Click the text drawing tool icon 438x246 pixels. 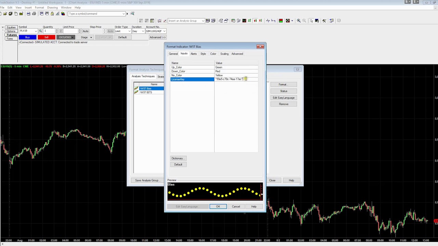[317, 20]
